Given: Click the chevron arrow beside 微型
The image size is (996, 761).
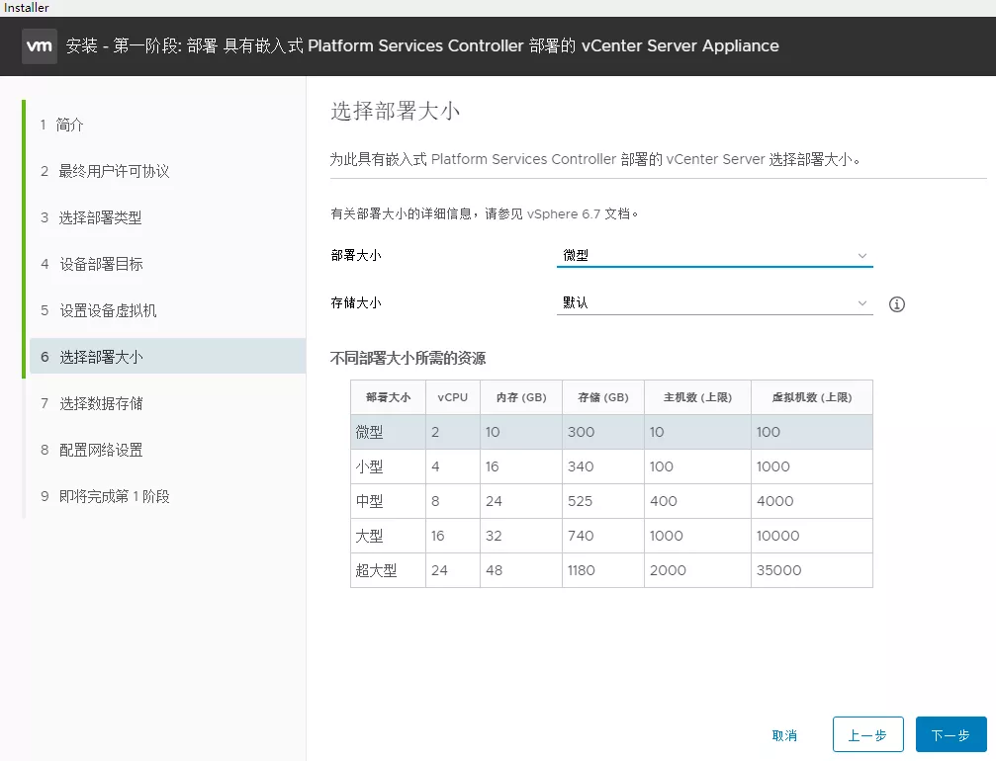Looking at the screenshot, I should click(x=862, y=255).
